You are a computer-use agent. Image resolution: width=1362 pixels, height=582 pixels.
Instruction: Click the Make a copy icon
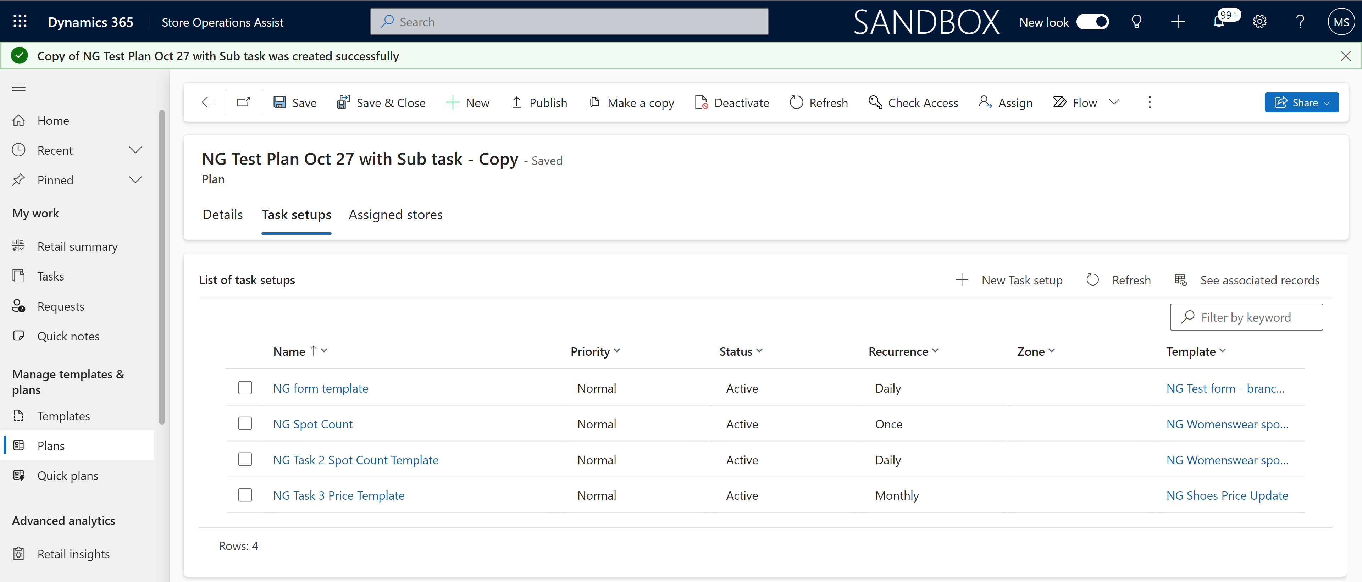594,102
